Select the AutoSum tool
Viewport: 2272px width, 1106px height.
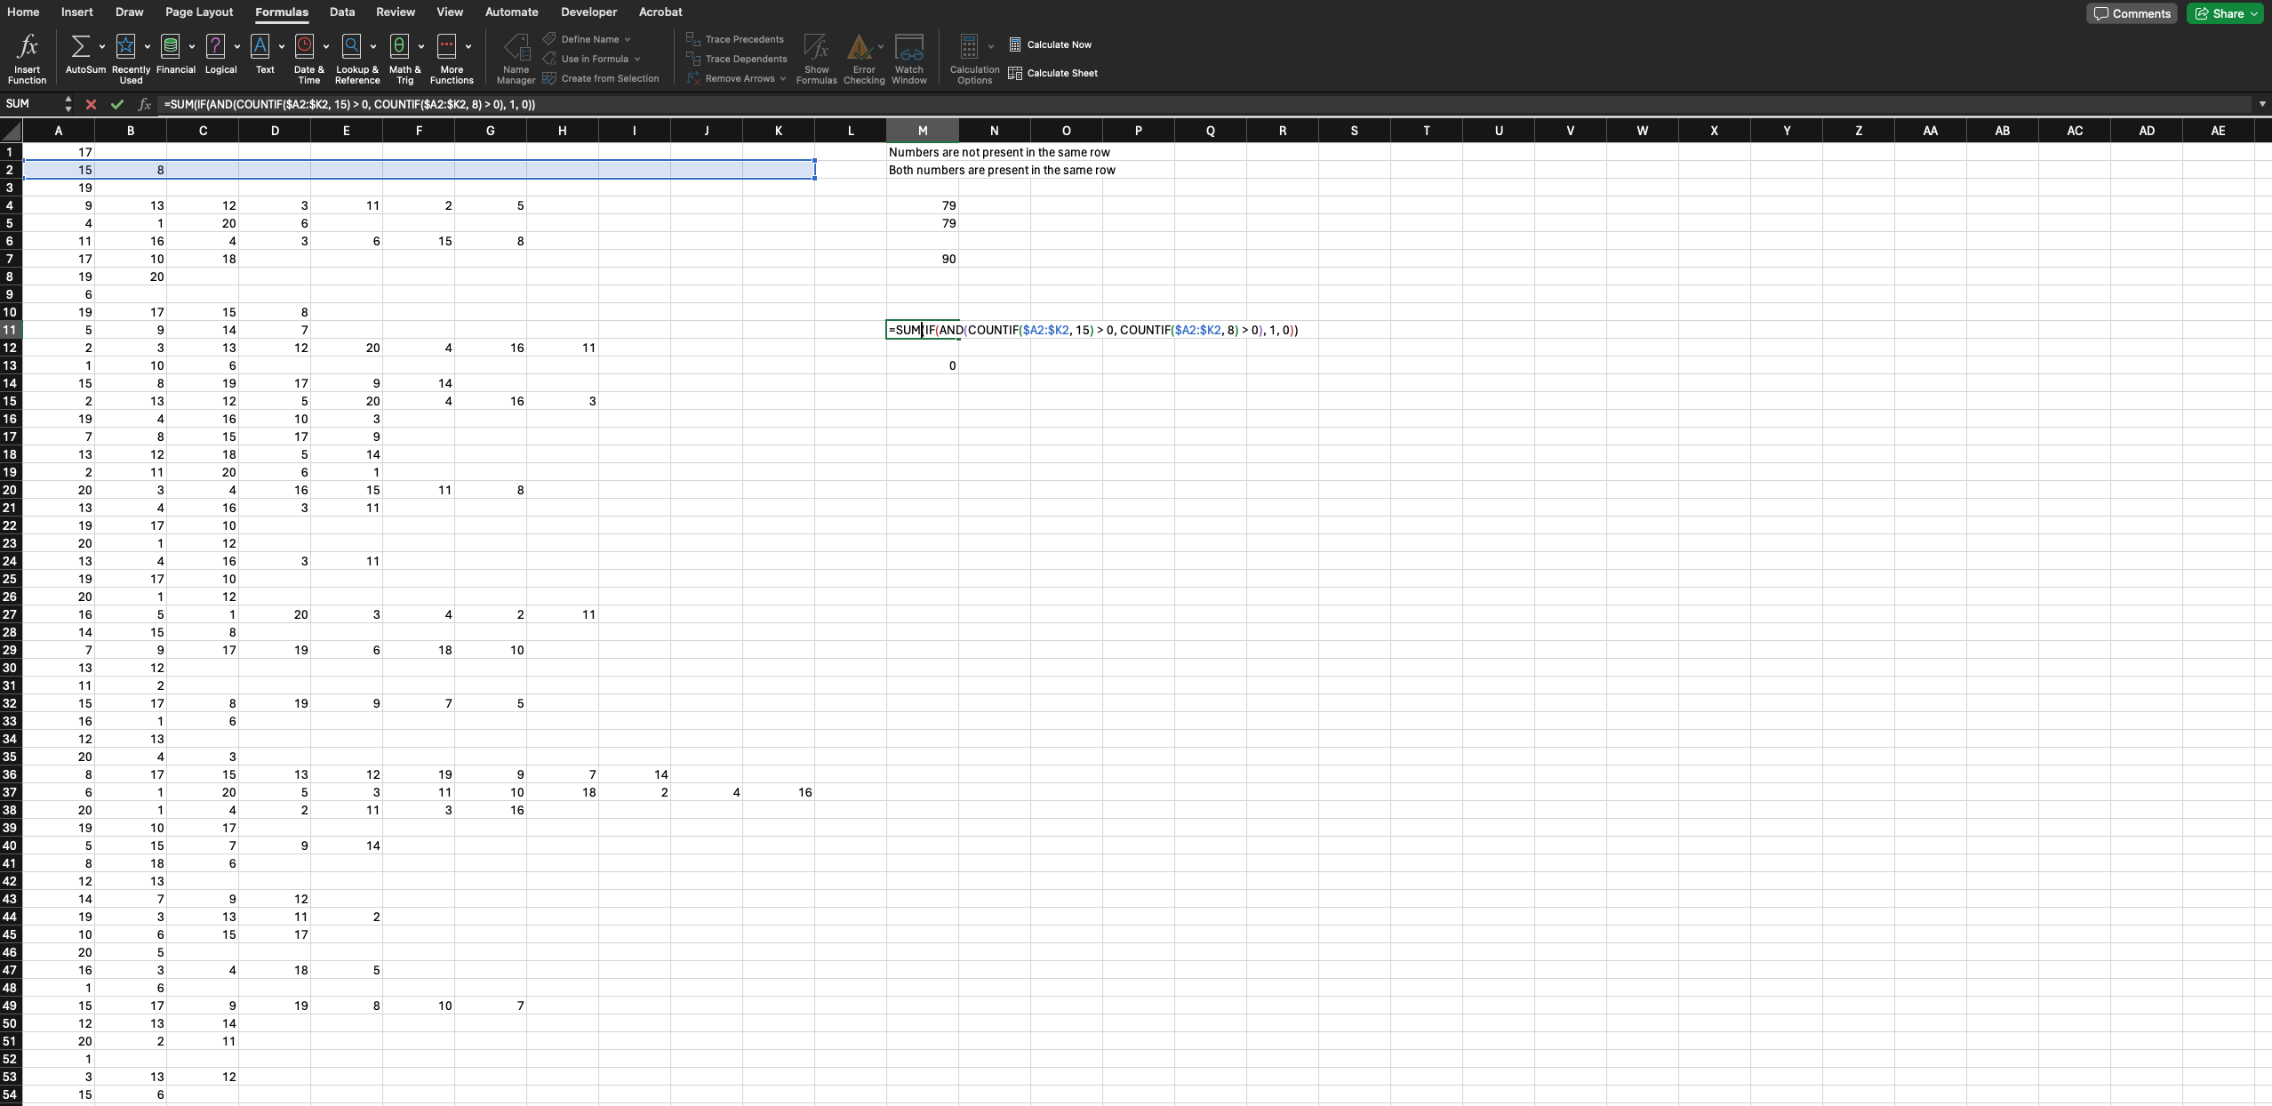click(80, 53)
